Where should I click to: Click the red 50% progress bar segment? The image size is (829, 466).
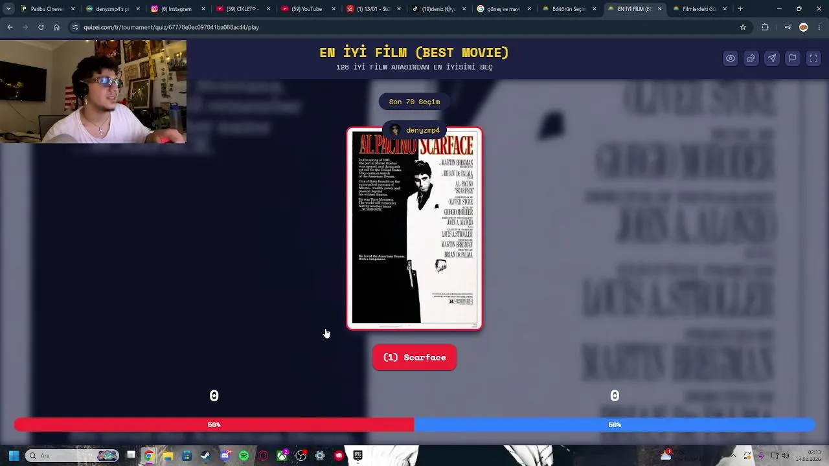point(214,425)
